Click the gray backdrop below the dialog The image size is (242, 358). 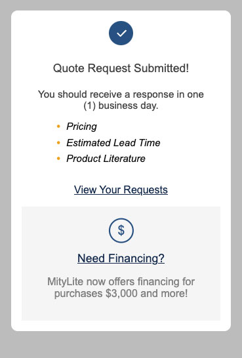pos(121,345)
